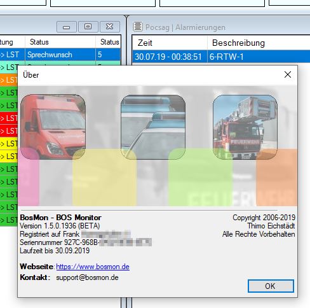Click the blue-light police car picture
This screenshot has width=310, height=308.
pos(153,127)
